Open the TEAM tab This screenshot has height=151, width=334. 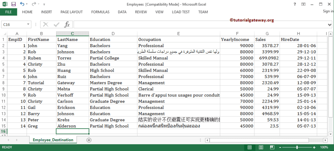tap(203, 12)
